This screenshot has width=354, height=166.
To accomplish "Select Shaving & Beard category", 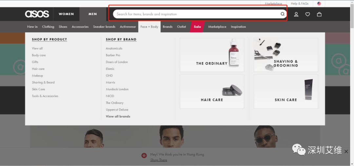I will coord(43,82).
